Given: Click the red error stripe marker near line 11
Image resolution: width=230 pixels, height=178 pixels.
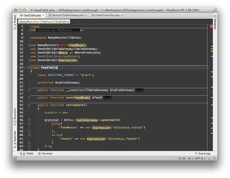Looking at the screenshot, I should pos(212,41).
